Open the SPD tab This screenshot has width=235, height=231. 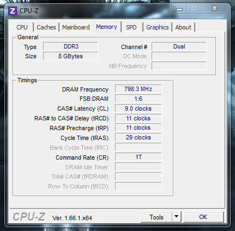point(131,27)
